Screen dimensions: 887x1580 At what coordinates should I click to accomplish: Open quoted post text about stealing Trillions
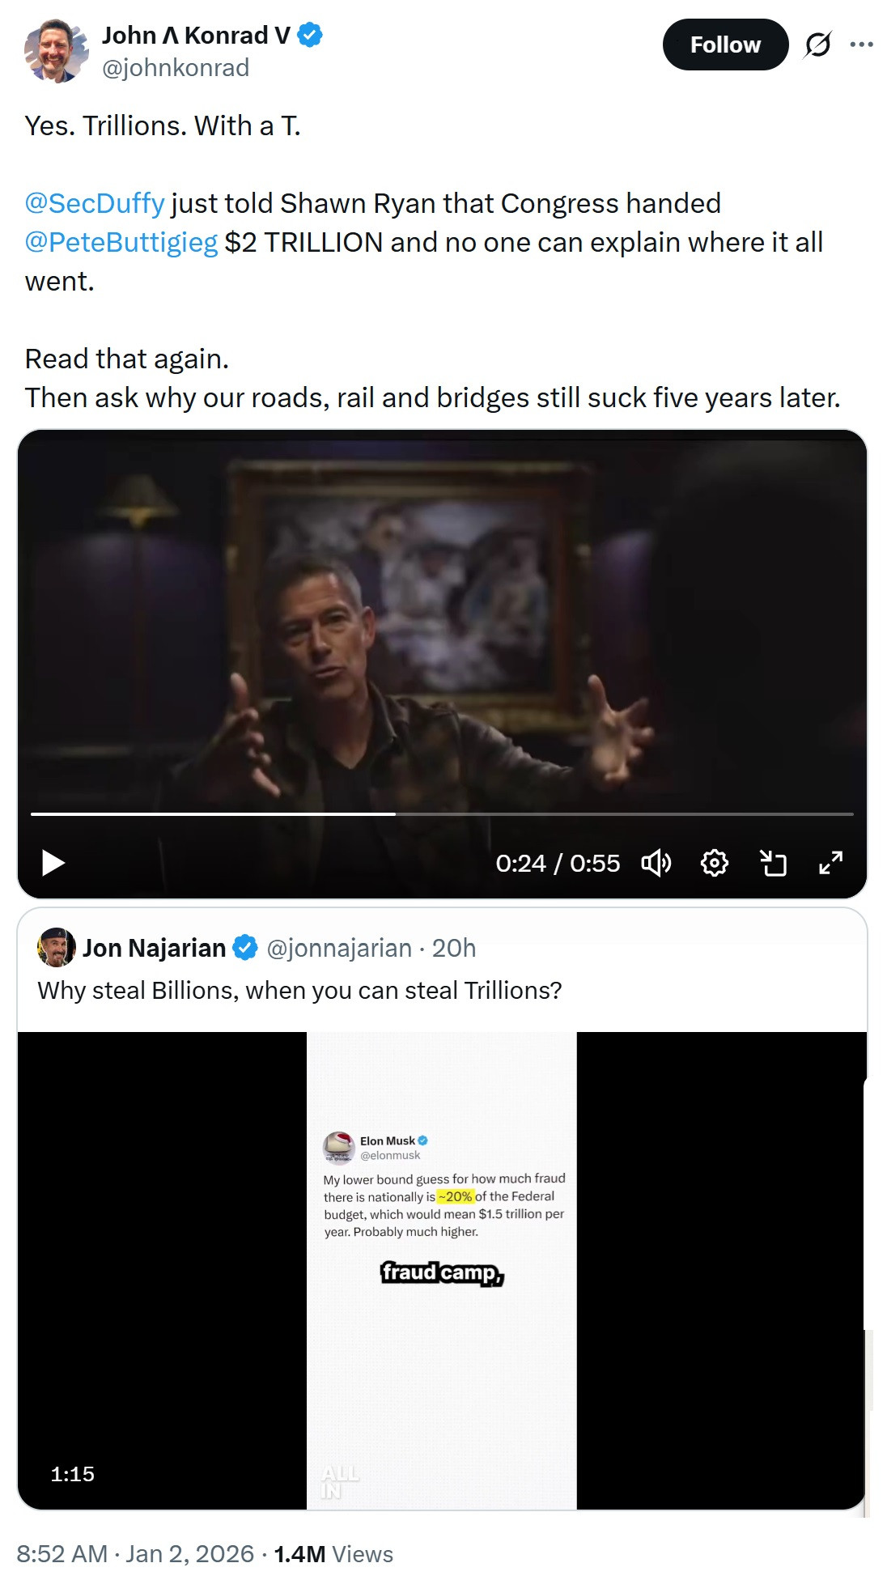coord(299,991)
